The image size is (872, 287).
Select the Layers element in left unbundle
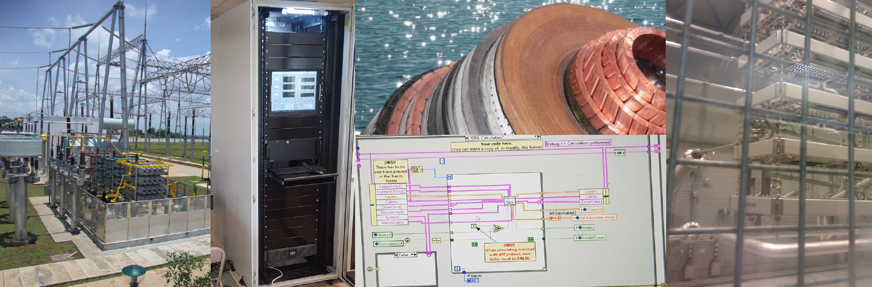pos(392,197)
